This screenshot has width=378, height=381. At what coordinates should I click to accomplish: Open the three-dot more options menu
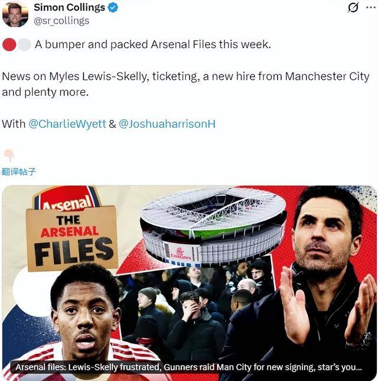coord(371,8)
